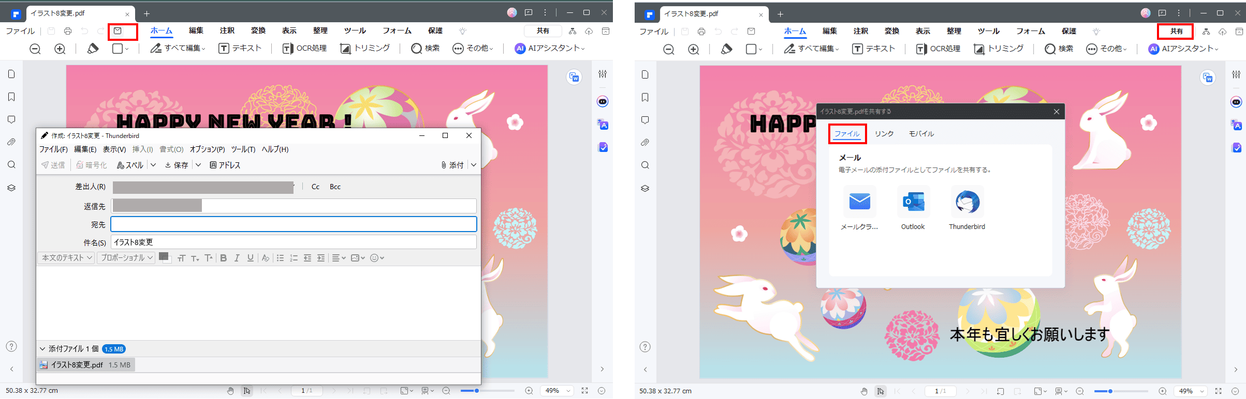Open 本文のテキスト paragraph style dropdown

pos(66,258)
